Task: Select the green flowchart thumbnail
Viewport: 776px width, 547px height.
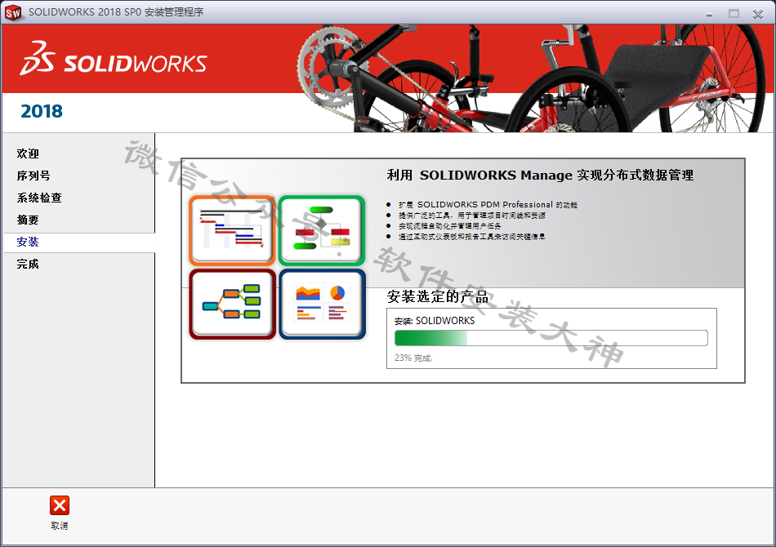Action: click(x=322, y=230)
